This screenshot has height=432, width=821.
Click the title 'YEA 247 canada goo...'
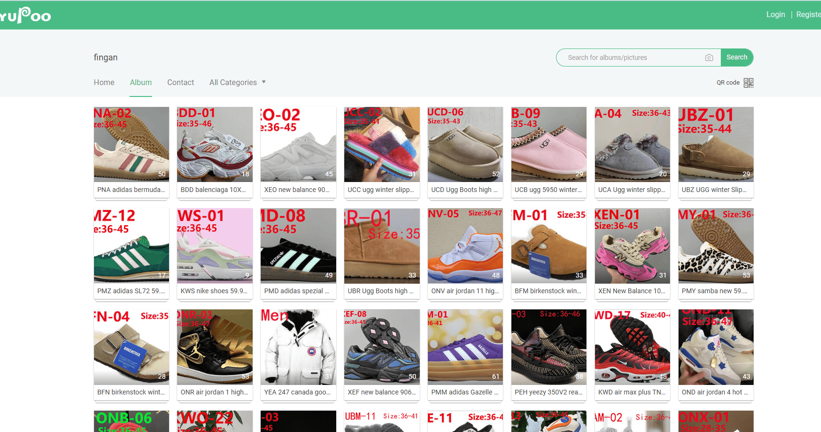coord(297,392)
